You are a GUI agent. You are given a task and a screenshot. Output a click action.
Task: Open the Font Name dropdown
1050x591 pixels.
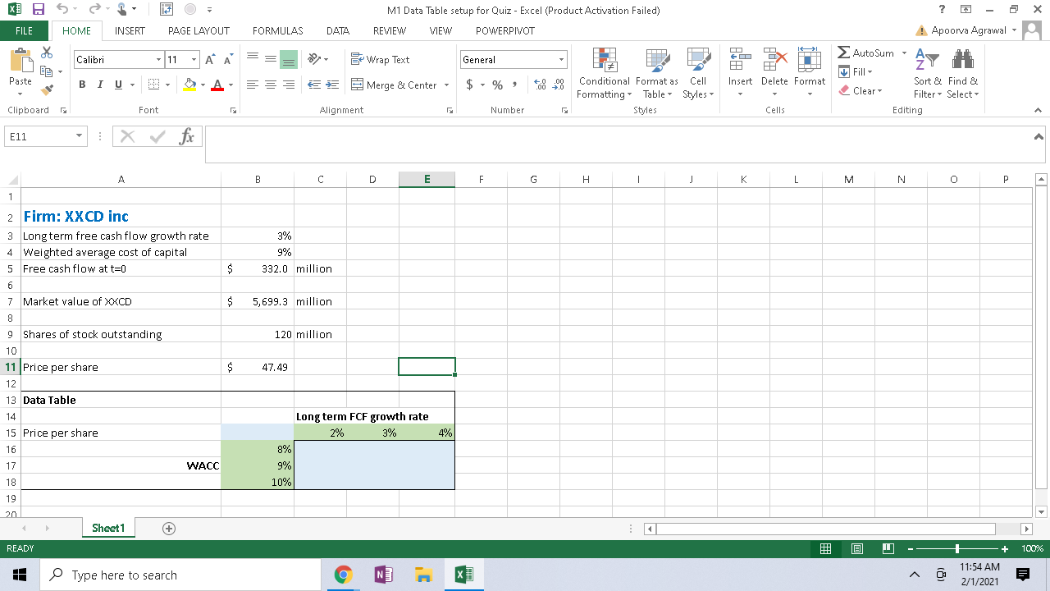158,59
